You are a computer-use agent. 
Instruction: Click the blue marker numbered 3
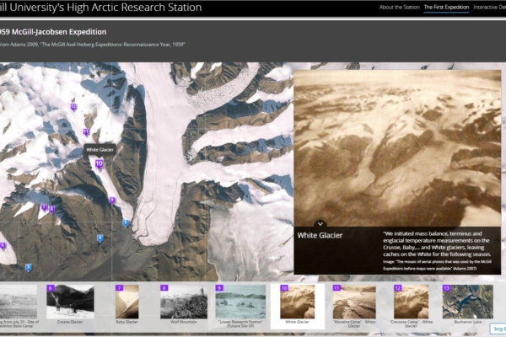(29, 268)
